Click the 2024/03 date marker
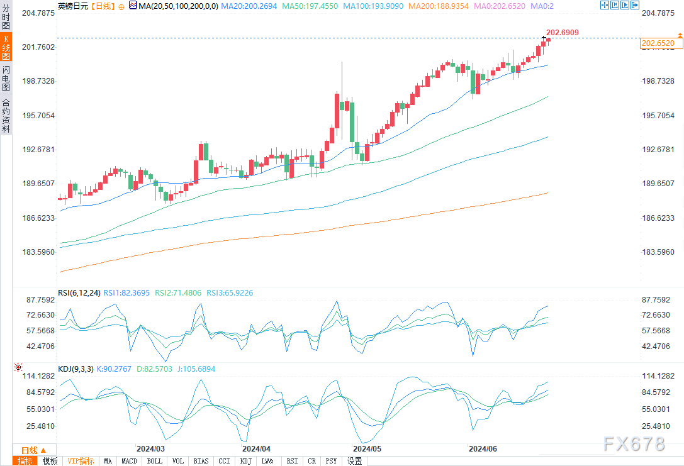684x466 pixels. click(150, 448)
